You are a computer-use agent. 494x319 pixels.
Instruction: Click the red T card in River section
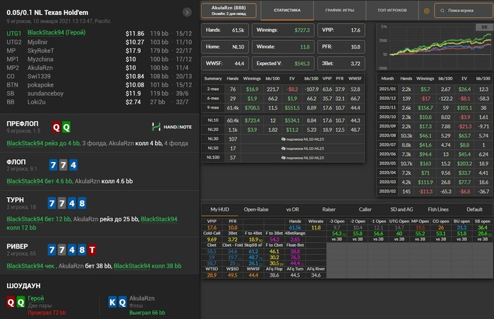pyautogui.click(x=92, y=250)
